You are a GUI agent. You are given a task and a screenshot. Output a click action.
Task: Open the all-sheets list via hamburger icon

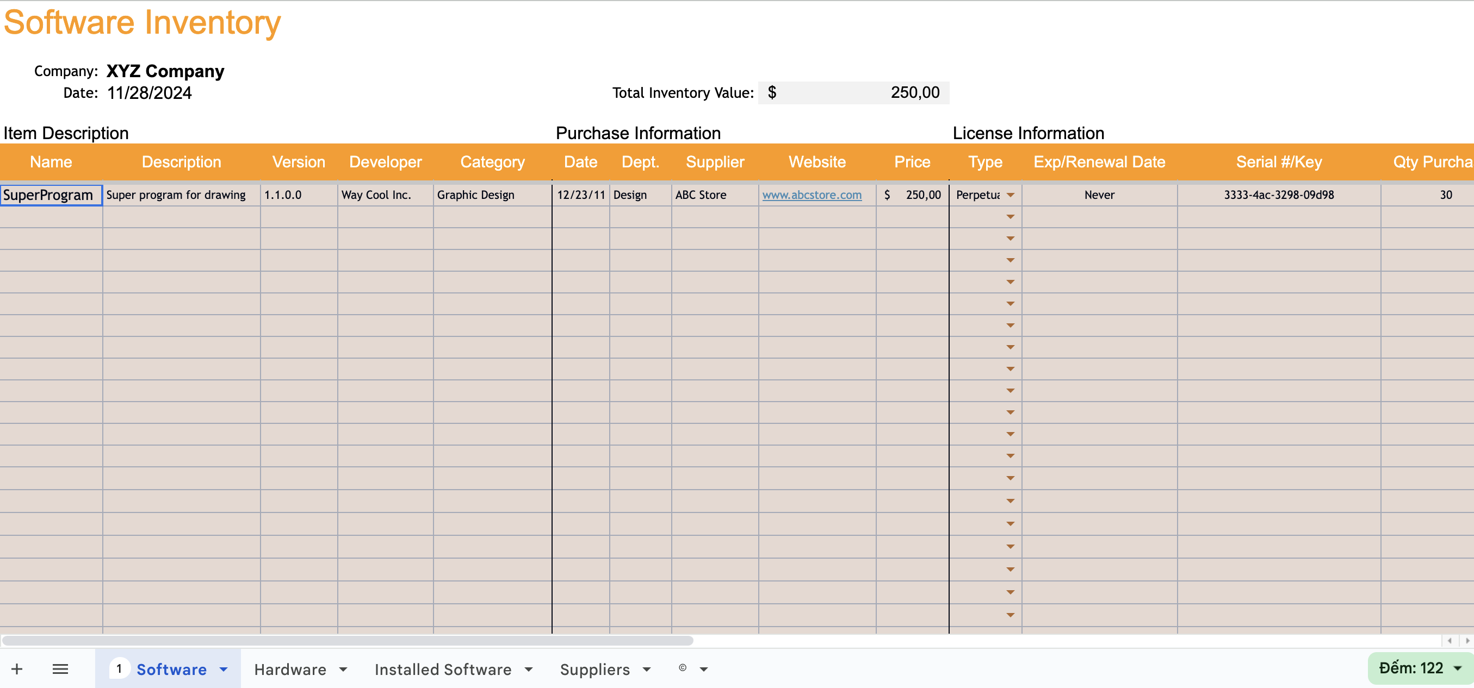point(60,668)
